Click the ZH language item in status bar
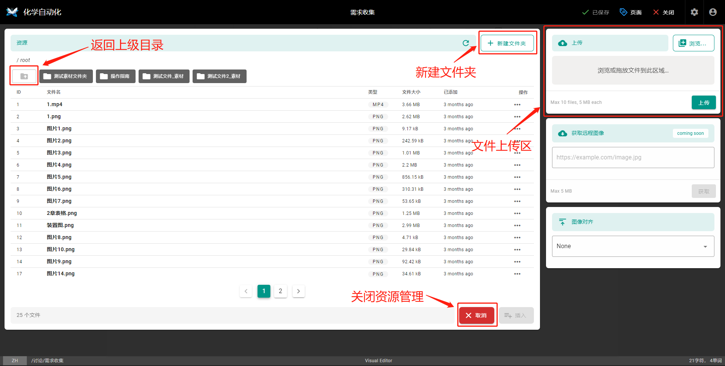725x366 pixels. coord(14,360)
